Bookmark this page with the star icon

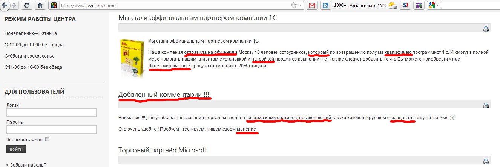[x=294, y=5]
